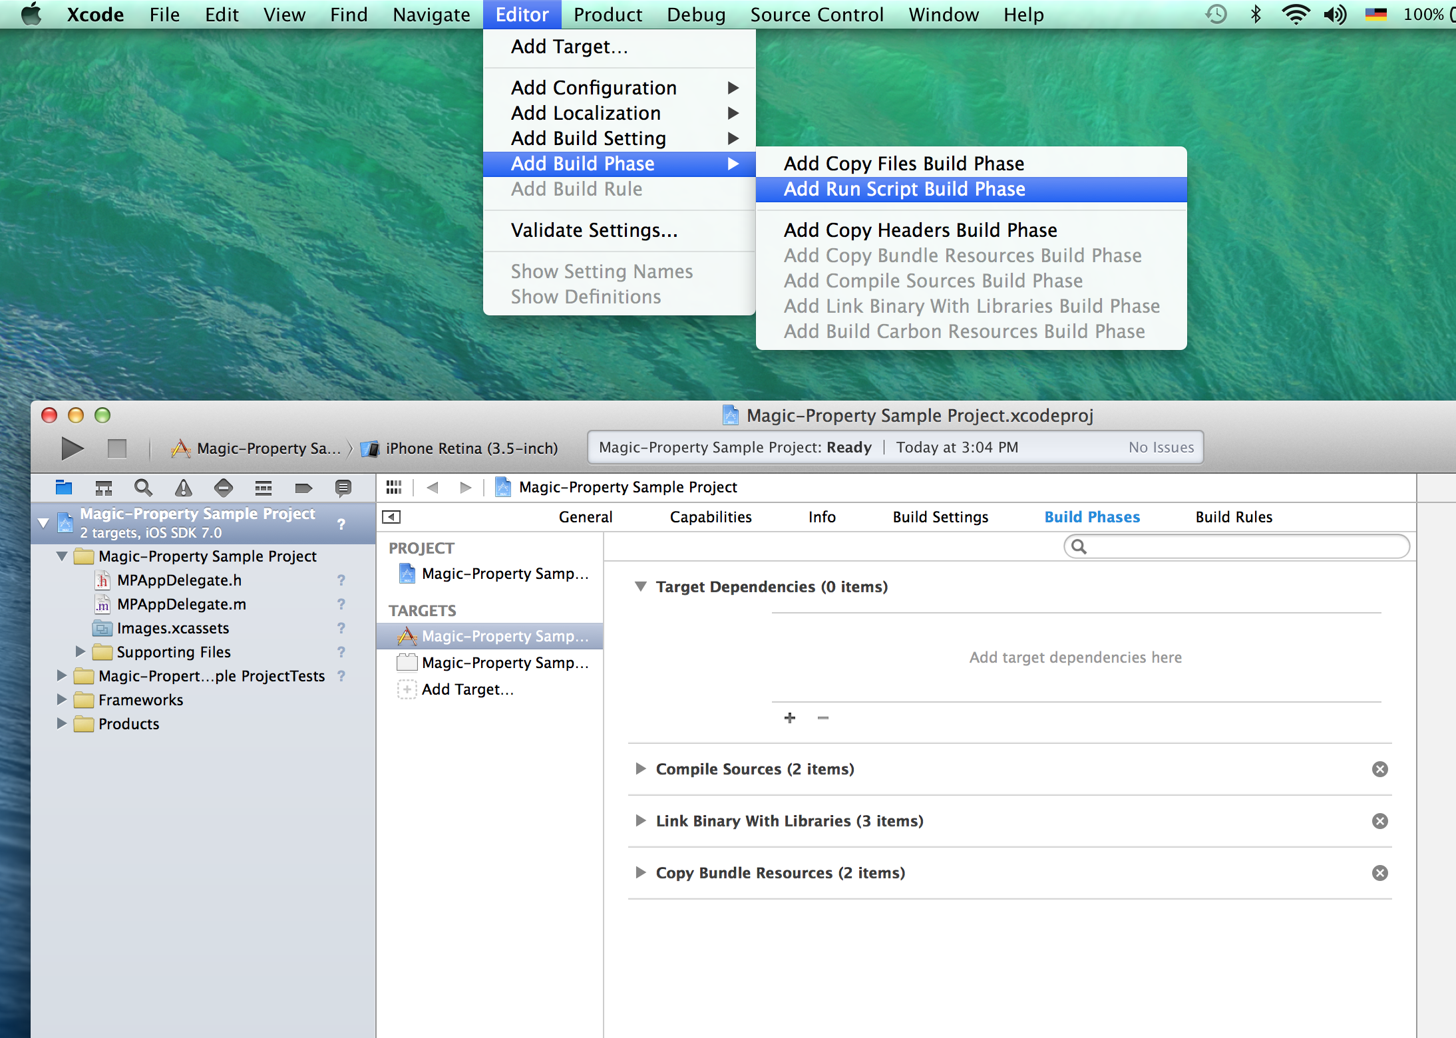Add a target dependency with plus button
The width and height of the screenshot is (1456, 1038).
[790, 718]
